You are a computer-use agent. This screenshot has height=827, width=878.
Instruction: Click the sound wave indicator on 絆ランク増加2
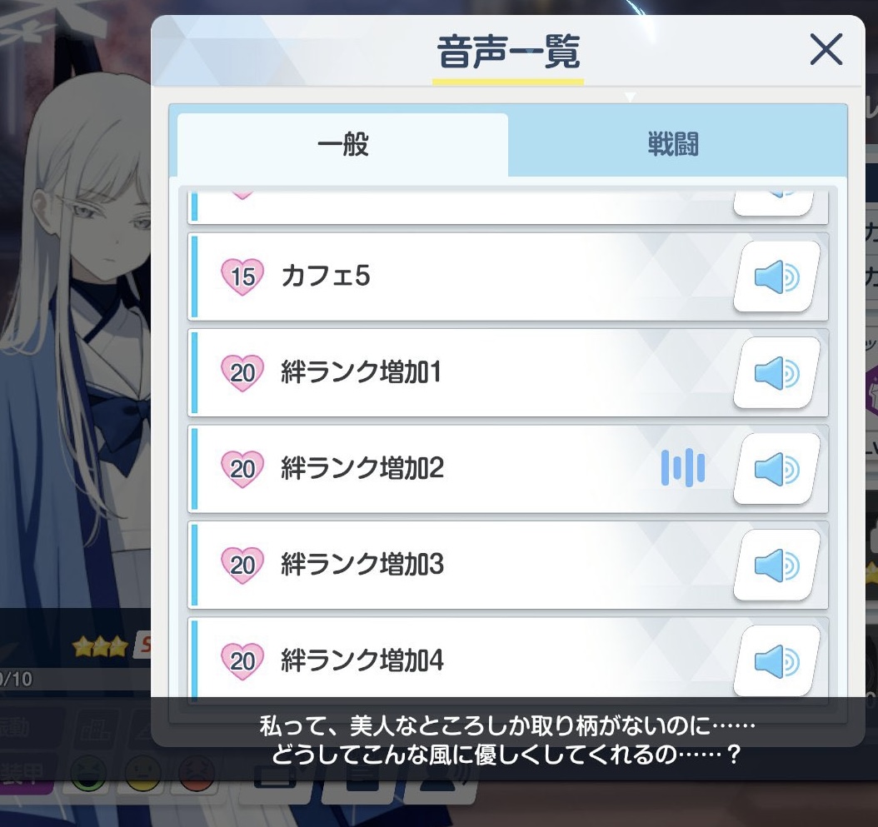coord(683,467)
